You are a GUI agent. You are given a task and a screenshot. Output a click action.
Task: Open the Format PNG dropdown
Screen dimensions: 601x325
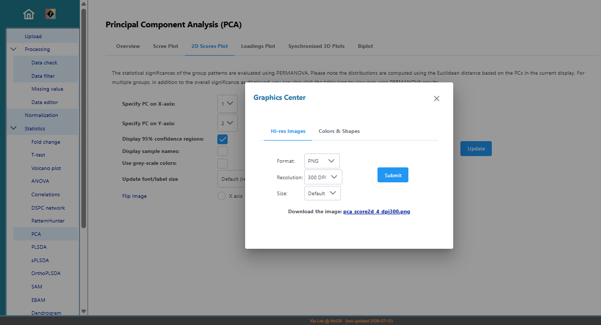(x=322, y=161)
